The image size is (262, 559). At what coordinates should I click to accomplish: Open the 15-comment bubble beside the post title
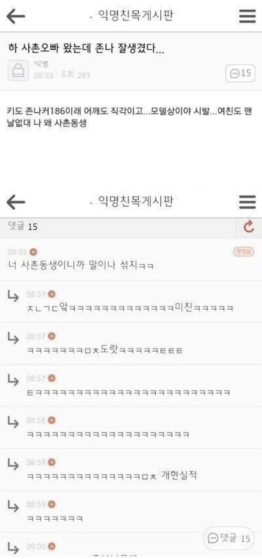(x=240, y=73)
